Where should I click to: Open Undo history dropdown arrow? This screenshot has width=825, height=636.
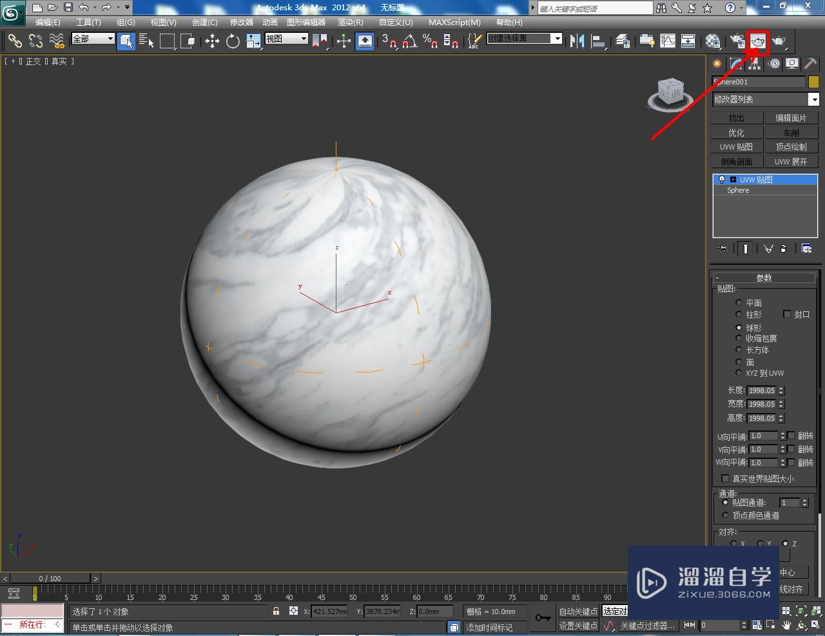pos(95,8)
